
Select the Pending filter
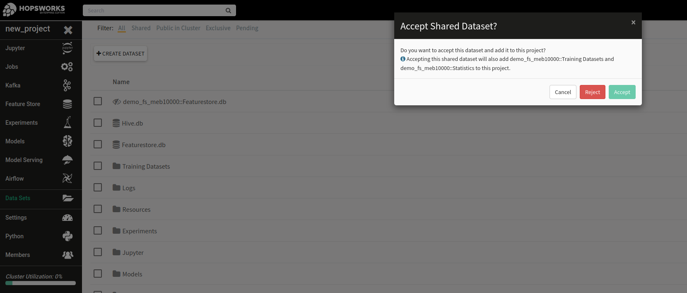point(247,28)
